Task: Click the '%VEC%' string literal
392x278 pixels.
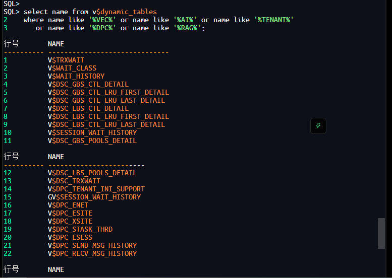Action: pos(102,20)
